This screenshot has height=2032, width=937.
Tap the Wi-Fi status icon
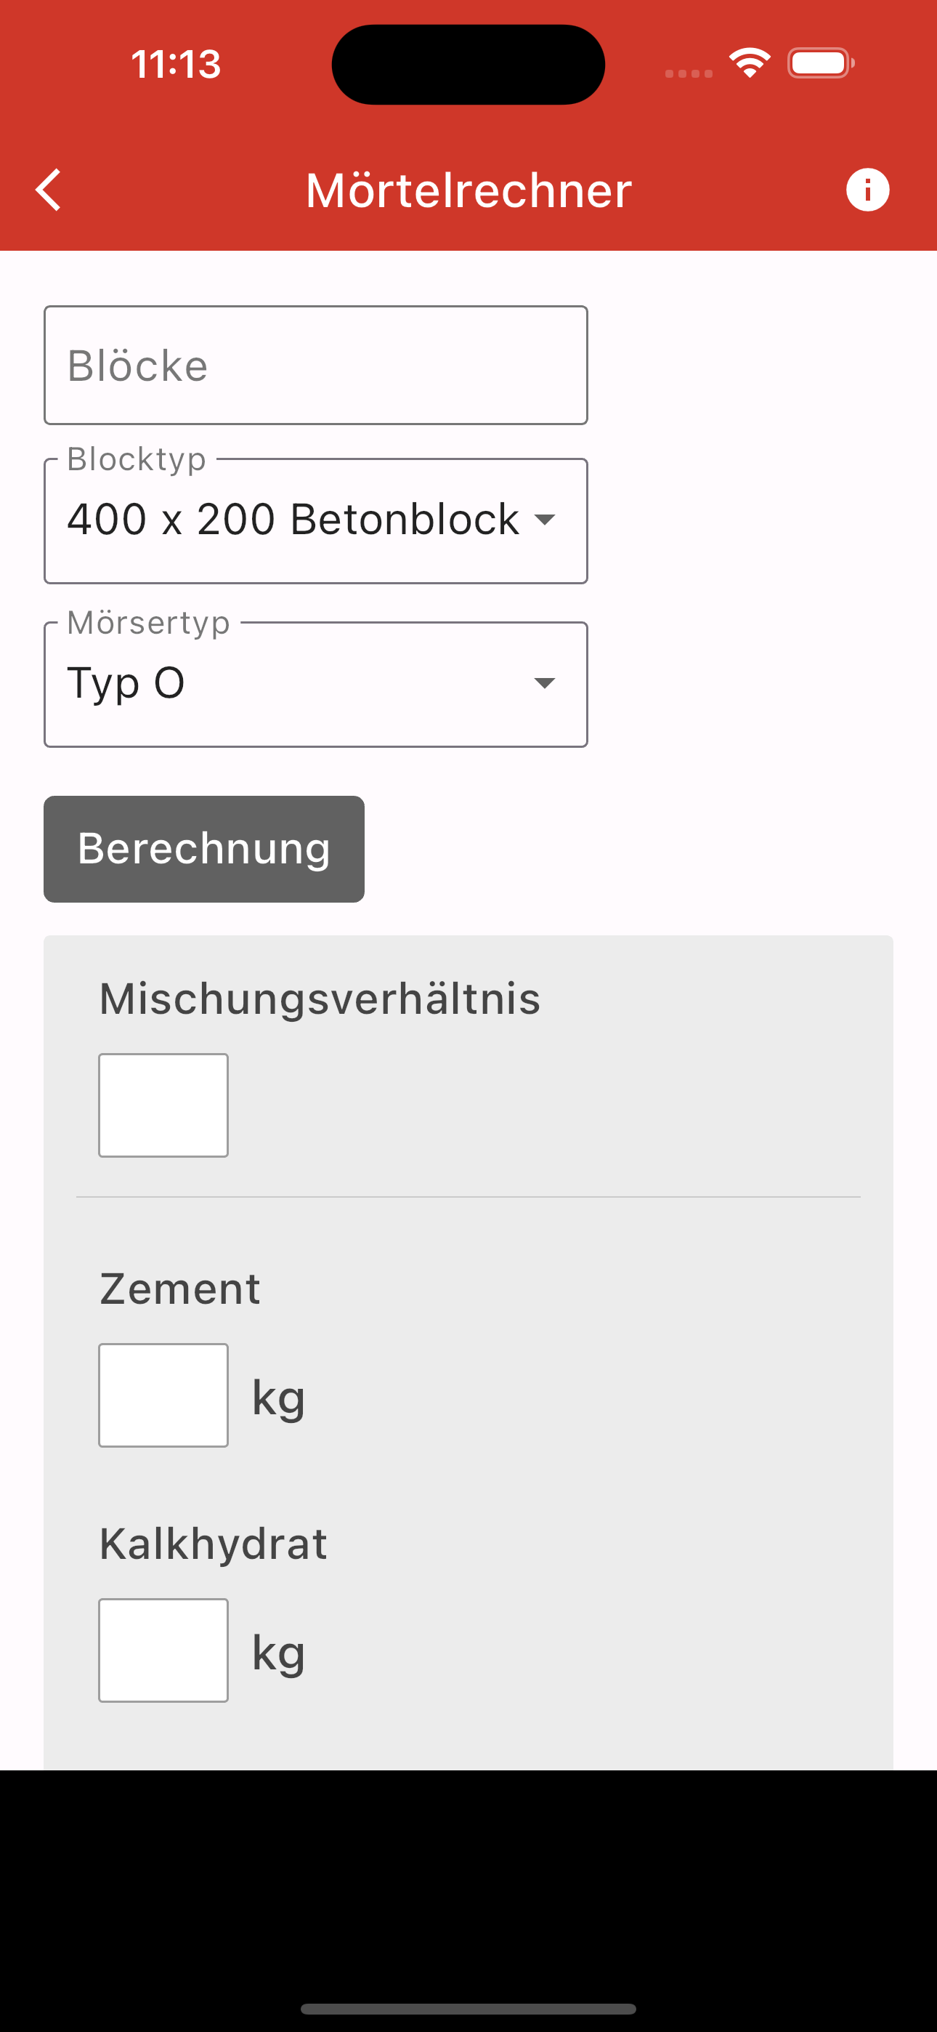pos(750,63)
